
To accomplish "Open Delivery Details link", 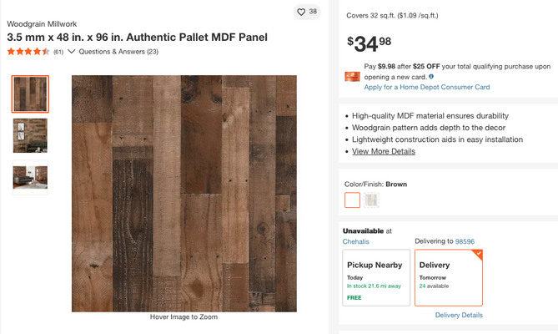I will 459,315.
